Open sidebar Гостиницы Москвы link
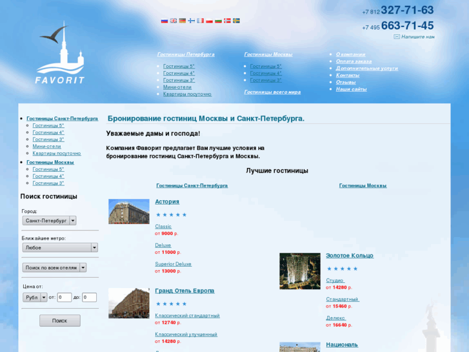The image size is (469, 352). 50,162
